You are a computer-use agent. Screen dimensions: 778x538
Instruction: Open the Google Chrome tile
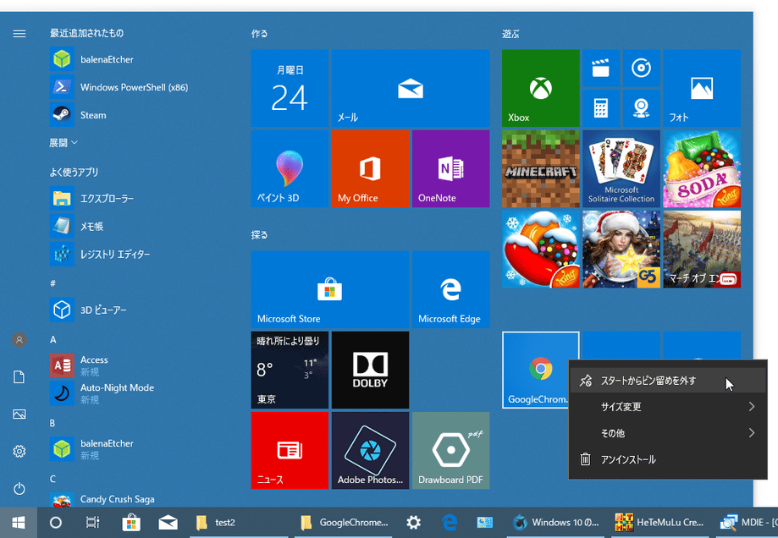pos(536,370)
